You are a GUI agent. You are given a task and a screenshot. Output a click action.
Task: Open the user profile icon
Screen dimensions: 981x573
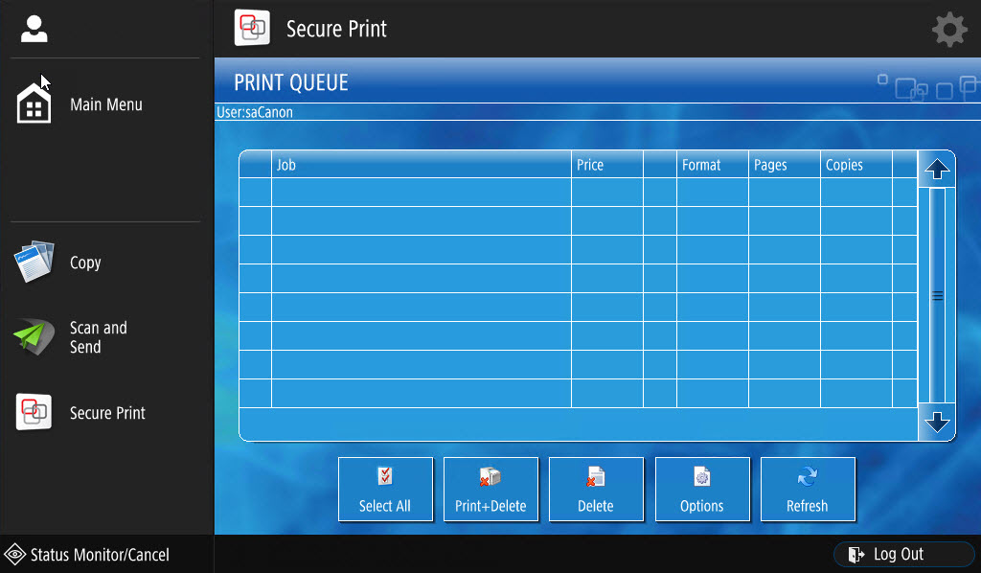pyautogui.click(x=34, y=29)
